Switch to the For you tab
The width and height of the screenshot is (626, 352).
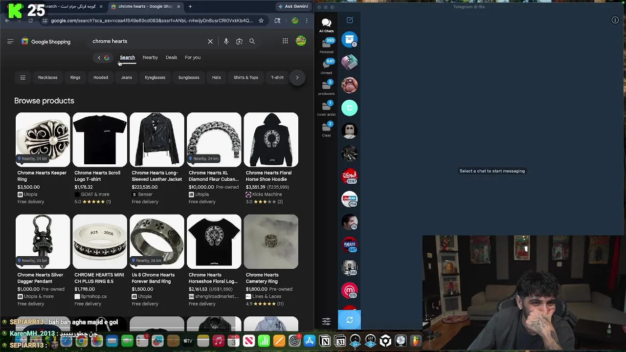click(x=193, y=58)
